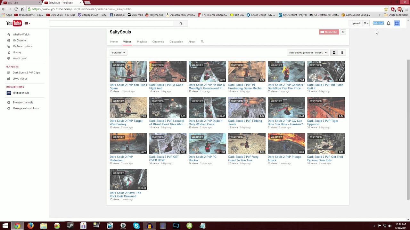Screen dimensions: 410x230
Task: Open Dark Souls 2 PvP Hadouken title link
Action: tap(121, 158)
